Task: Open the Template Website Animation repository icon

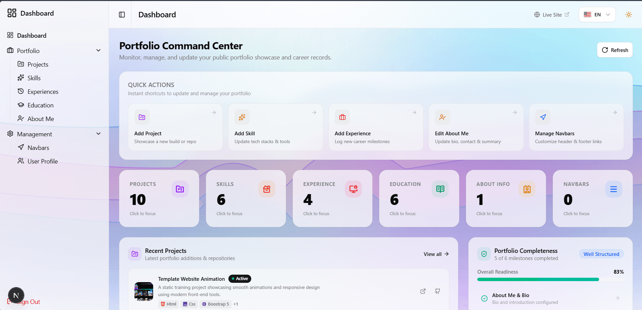Action: point(437,291)
